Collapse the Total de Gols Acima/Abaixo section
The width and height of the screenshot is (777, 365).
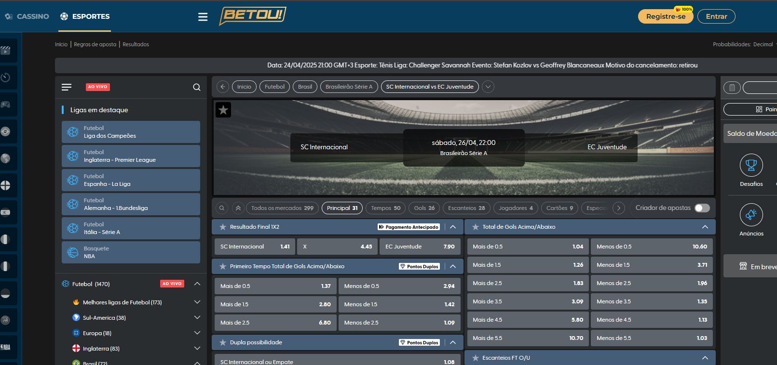[705, 227]
